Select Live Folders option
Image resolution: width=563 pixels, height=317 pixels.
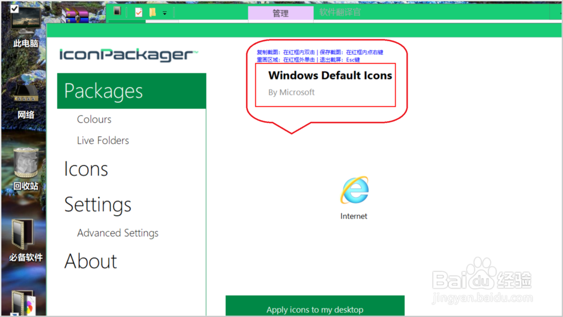point(102,140)
